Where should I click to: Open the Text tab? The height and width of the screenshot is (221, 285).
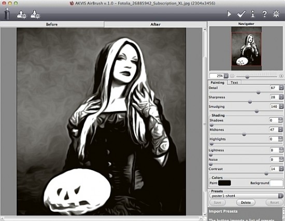pyautogui.click(x=234, y=82)
